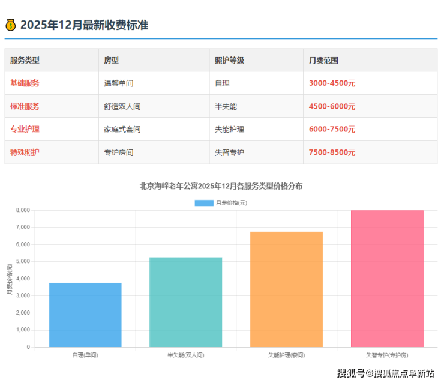Click the chart title 北京海峰老年公寓 heading
The height and width of the screenshot is (383, 444).
point(221,186)
